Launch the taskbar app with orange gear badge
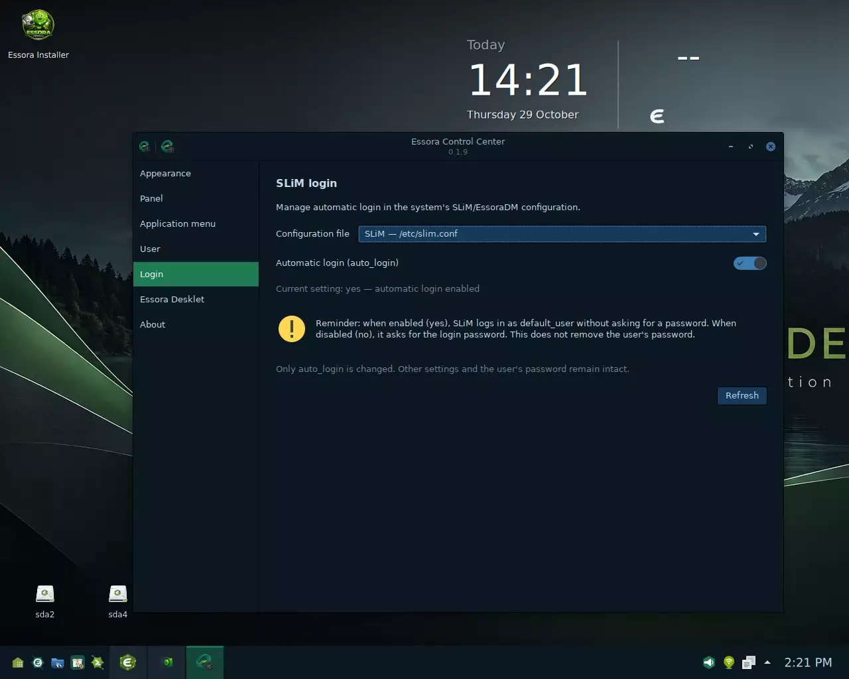 pyautogui.click(x=78, y=662)
